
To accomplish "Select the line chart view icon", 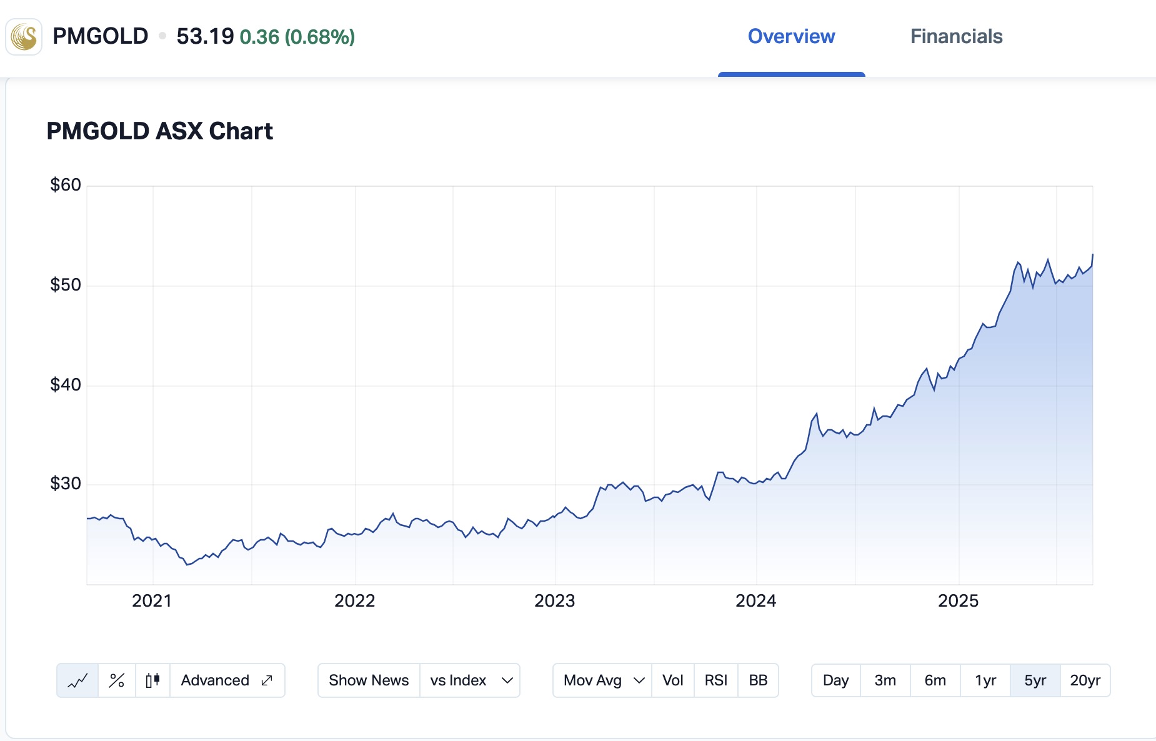I will pos(77,680).
